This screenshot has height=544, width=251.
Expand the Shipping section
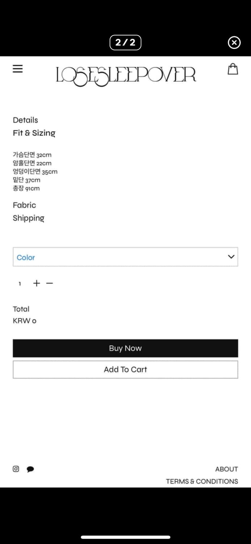coord(28,218)
